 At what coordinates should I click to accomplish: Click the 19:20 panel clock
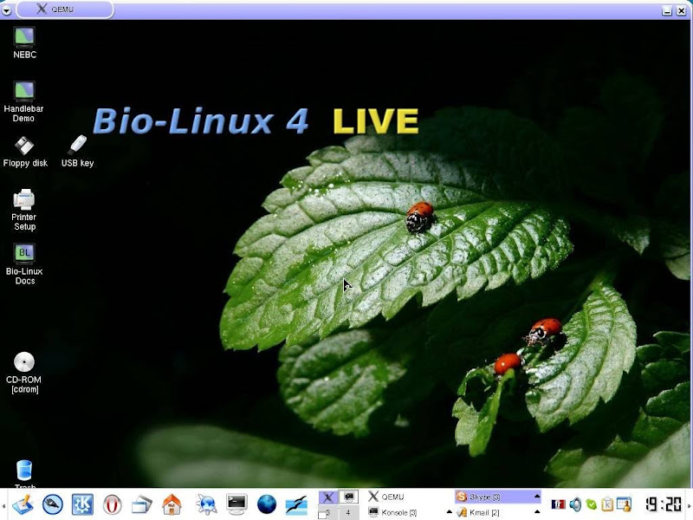pos(664,504)
